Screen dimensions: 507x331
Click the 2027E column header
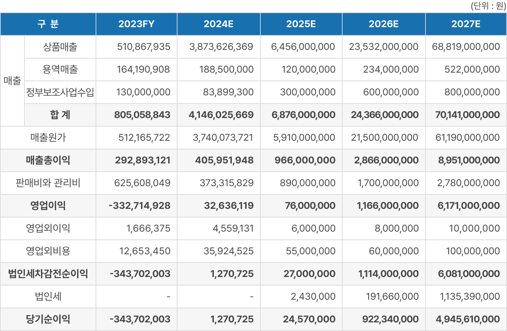click(x=466, y=24)
